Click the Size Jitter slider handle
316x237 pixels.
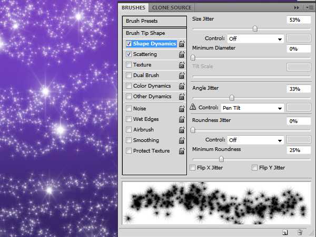(x=255, y=29)
